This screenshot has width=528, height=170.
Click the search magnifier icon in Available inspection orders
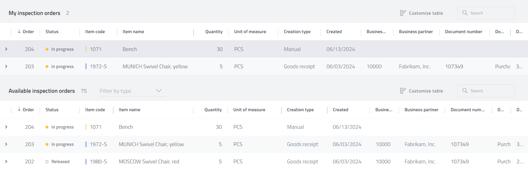(465, 91)
